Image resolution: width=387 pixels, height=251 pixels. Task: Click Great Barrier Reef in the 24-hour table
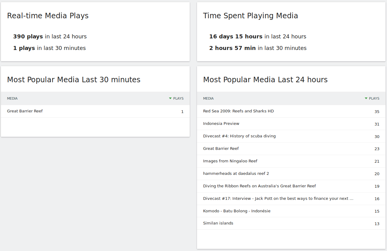[x=221, y=149]
